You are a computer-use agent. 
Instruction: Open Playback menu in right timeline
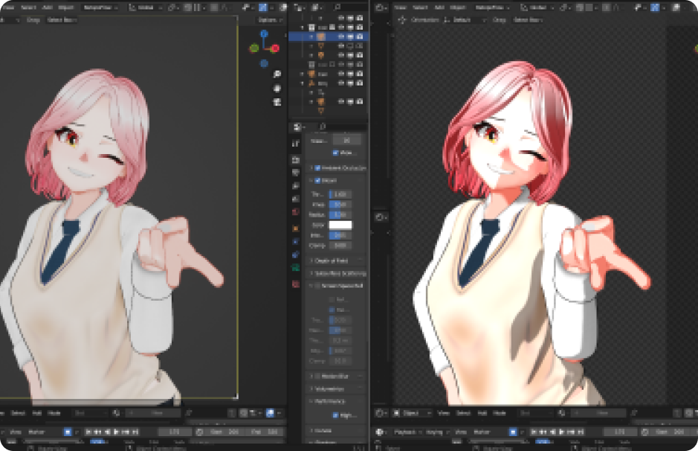tap(407, 432)
